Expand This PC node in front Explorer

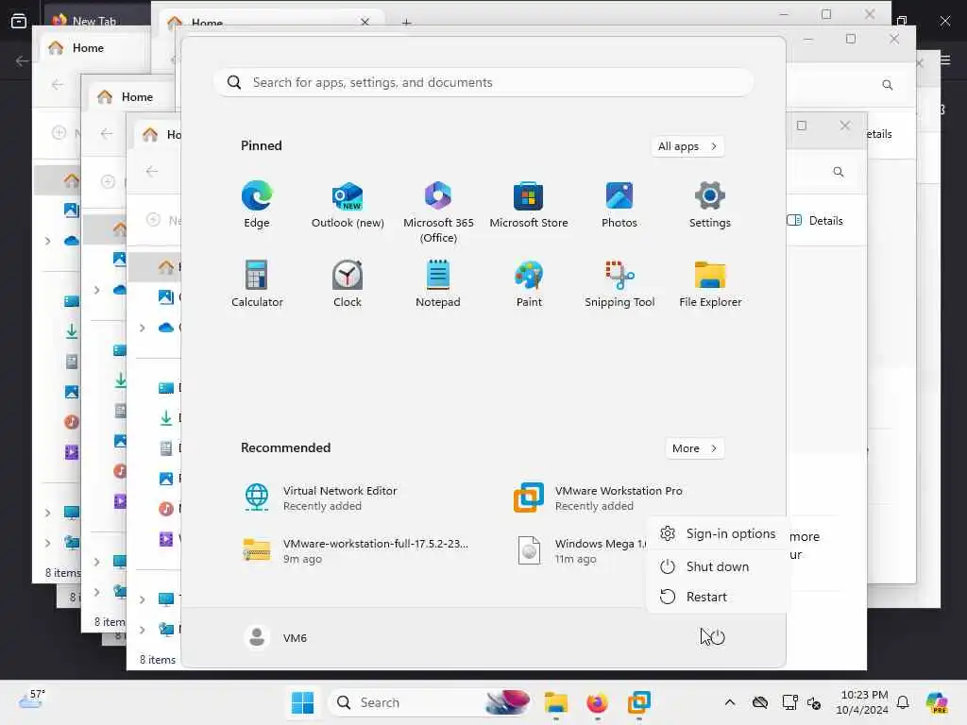pyautogui.click(x=142, y=599)
